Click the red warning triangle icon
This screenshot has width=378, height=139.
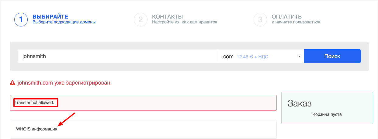pos(12,82)
